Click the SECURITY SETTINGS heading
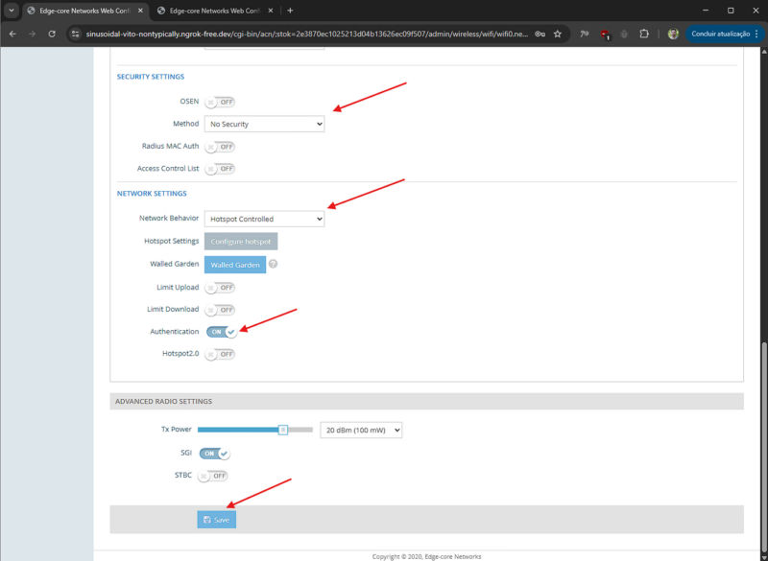Viewport: 768px width, 561px height. pyautogui.click(x=151, y=77)
